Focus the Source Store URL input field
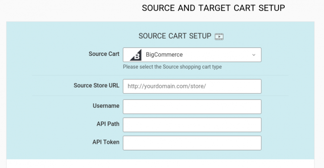Viewport: 324px width, 168px height. 192,86
